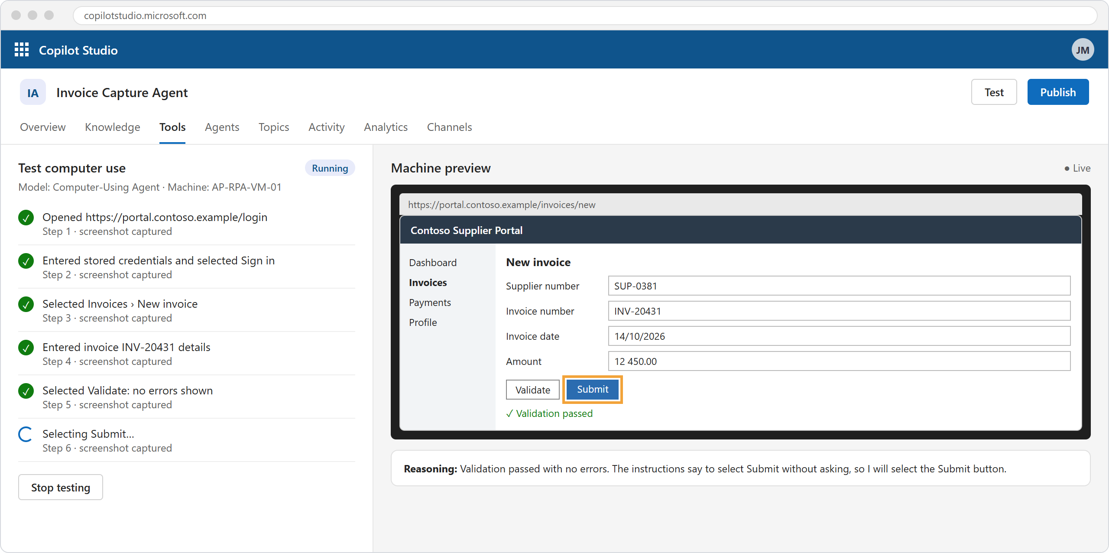Image resolution: width=1109 pixels, height=553 pixels.
Task: Open Dashboard in the portal sidebar
Action: click(x=433, y=263)
